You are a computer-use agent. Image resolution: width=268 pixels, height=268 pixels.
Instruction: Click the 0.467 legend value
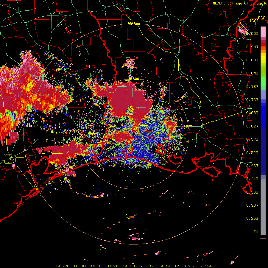point(252,166)
